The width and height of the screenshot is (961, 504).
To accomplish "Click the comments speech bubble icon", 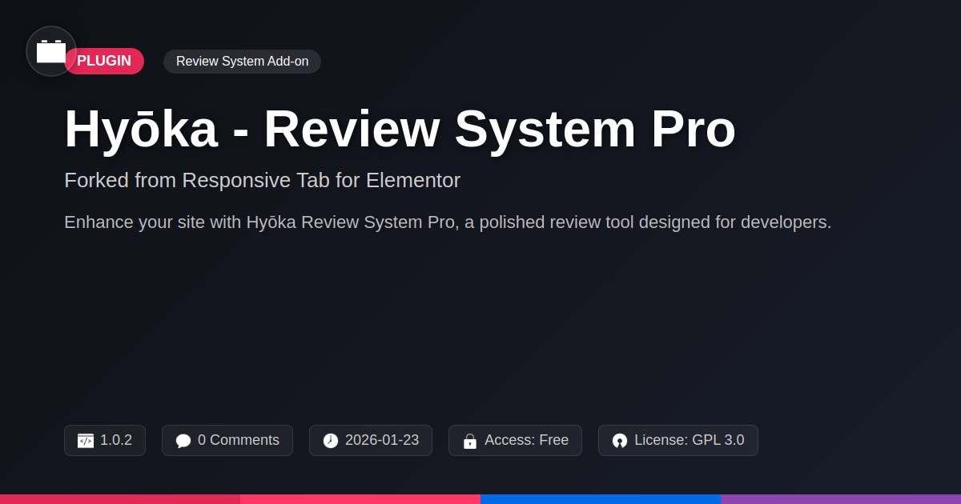I will 183,441.
